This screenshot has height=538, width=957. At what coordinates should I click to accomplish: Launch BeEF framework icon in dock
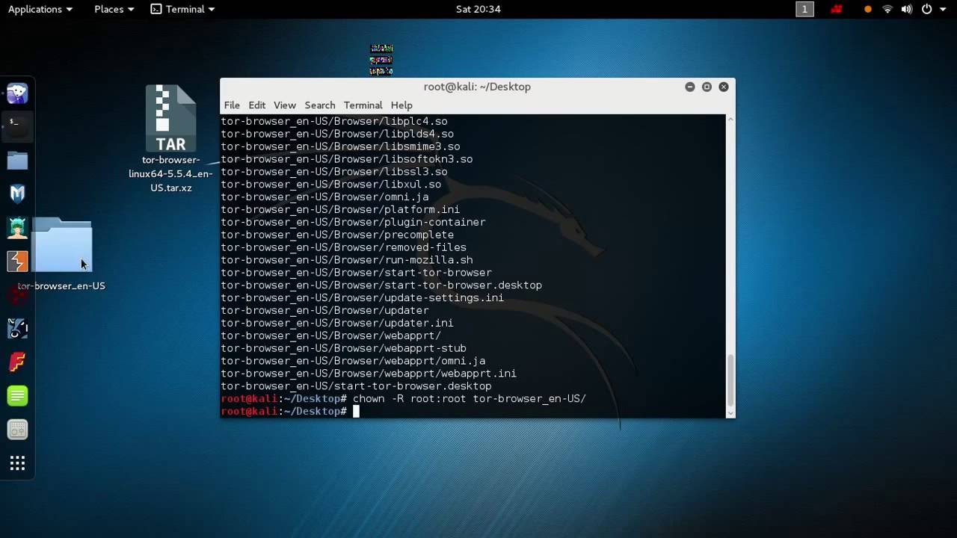[x=17, y=328]
